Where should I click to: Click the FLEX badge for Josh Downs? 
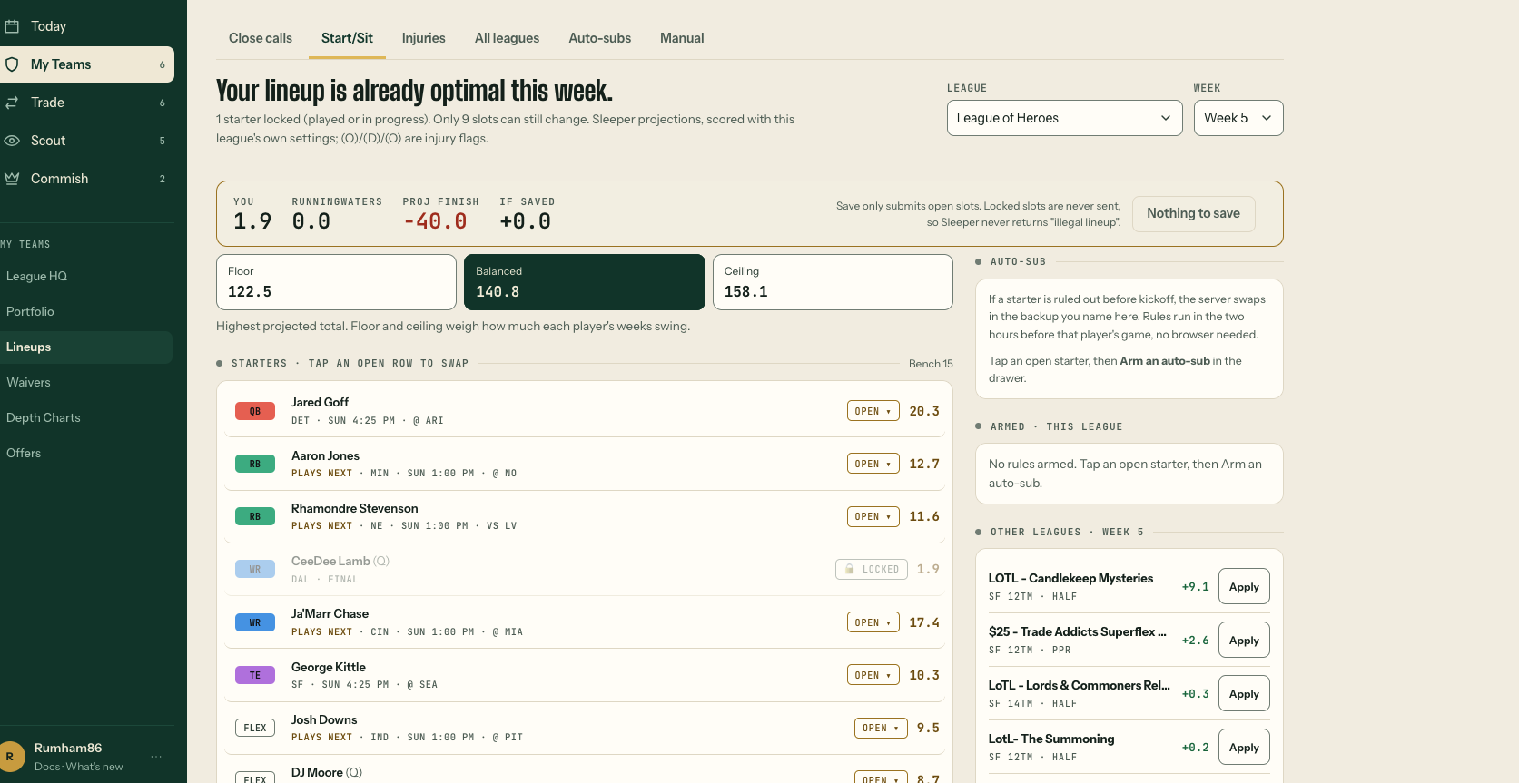(255, 728)
